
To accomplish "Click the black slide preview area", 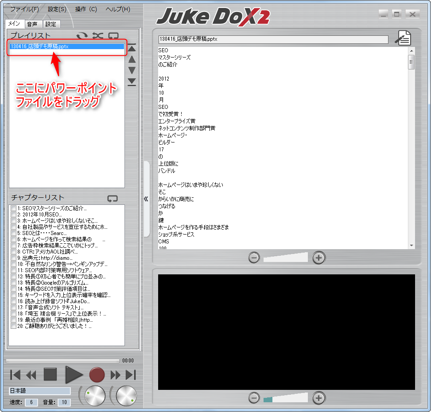I will click(x=287, y=332).
